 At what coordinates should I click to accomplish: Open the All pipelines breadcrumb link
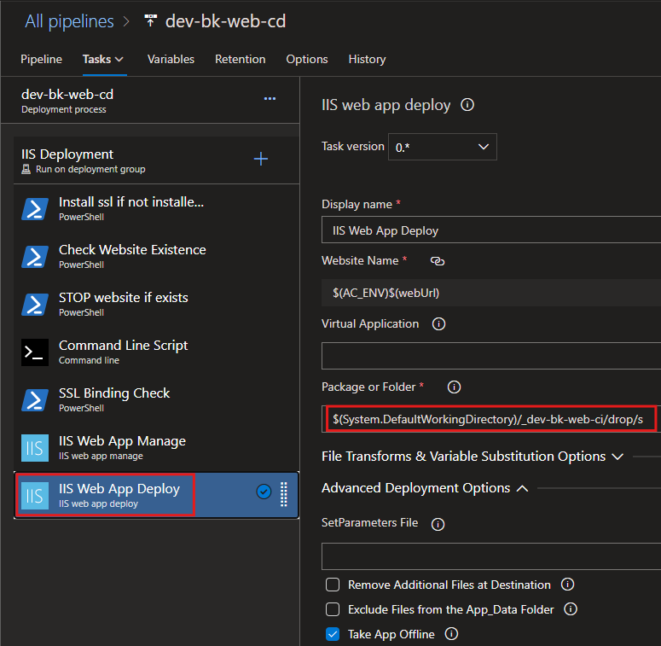point(70,21)
